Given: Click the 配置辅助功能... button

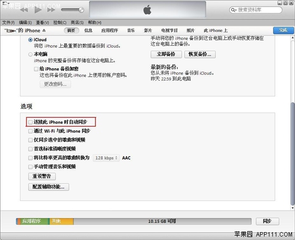Looking at the screenshot, I should pos(49,187).
